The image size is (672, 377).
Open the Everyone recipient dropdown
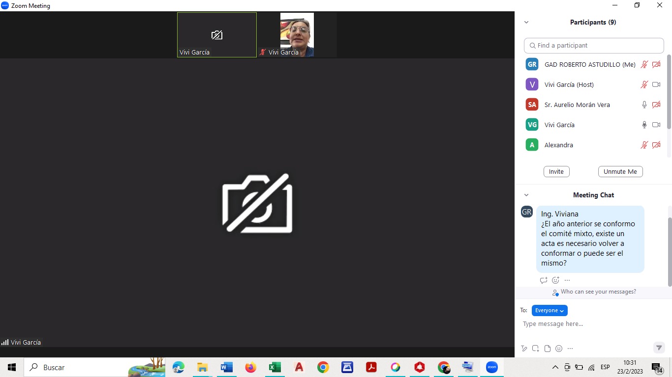point(550,310)
